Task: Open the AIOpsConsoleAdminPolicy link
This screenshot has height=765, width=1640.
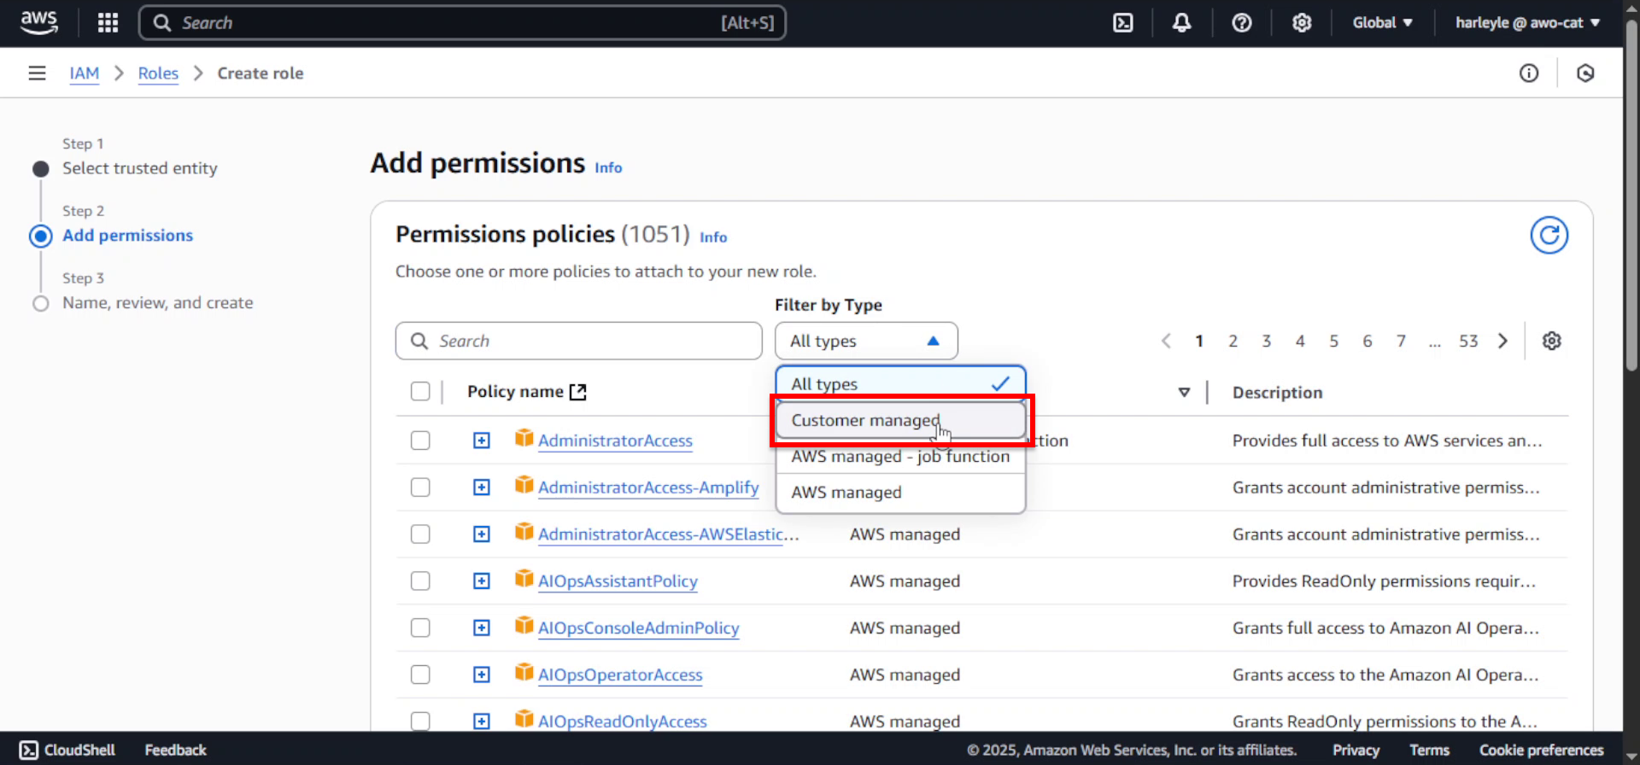Action: [x=638, y=628]
